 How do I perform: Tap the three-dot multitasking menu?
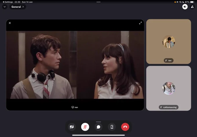click(x=99, y=2)
